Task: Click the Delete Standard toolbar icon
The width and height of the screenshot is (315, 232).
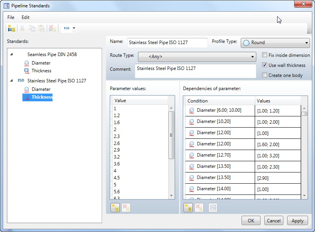Action: coord(52,28)
